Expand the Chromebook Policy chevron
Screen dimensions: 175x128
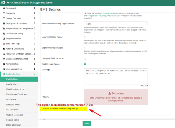[x=35, y=33]
